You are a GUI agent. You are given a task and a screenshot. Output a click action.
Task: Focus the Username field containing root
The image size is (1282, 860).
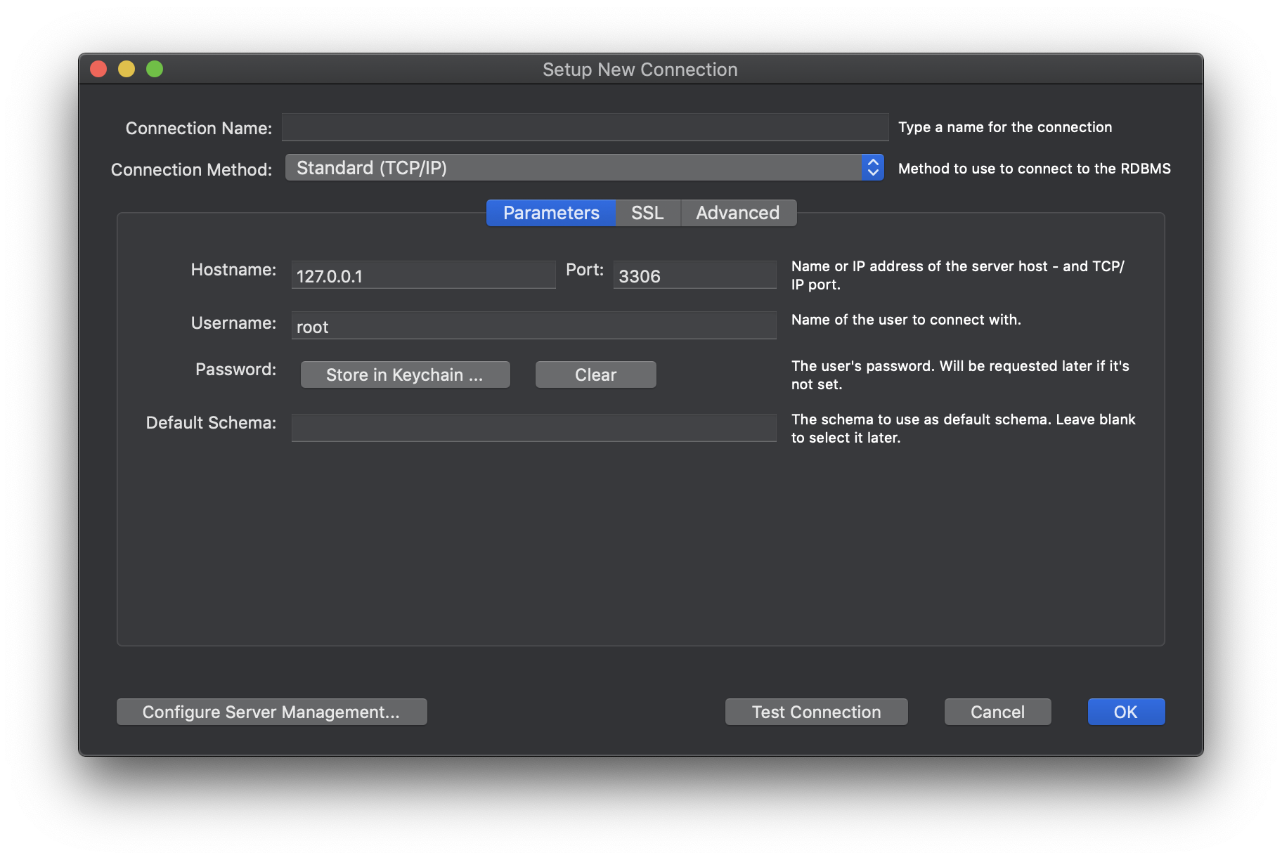click(533, 326)
